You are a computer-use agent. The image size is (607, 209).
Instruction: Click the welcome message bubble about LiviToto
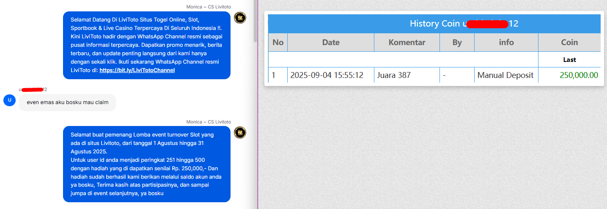[147, 45]
